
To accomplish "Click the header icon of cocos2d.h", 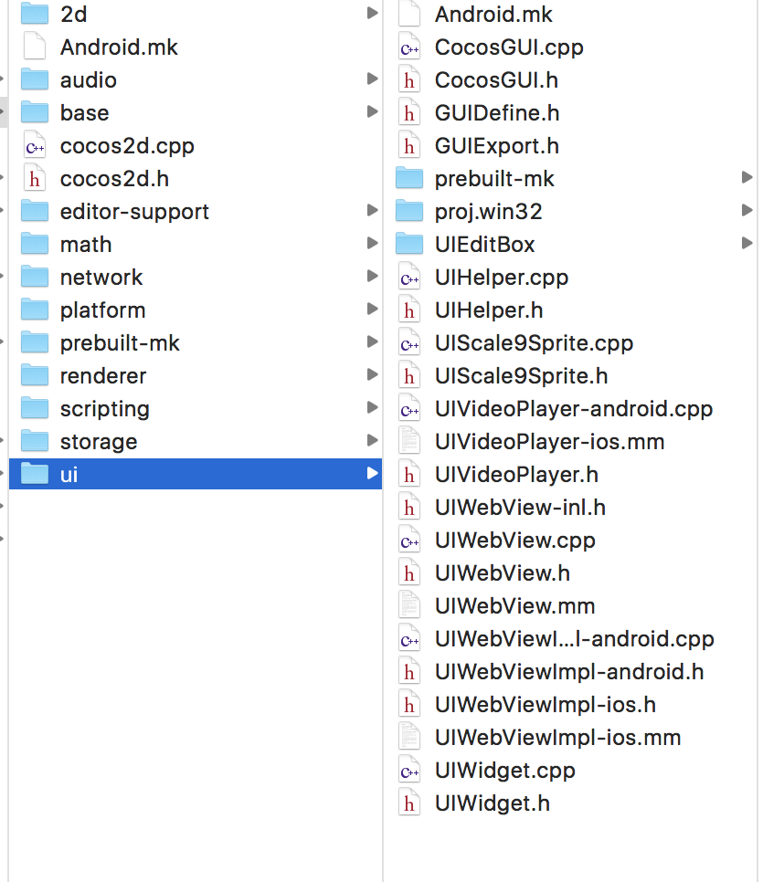I will click(x=35, y=178).
